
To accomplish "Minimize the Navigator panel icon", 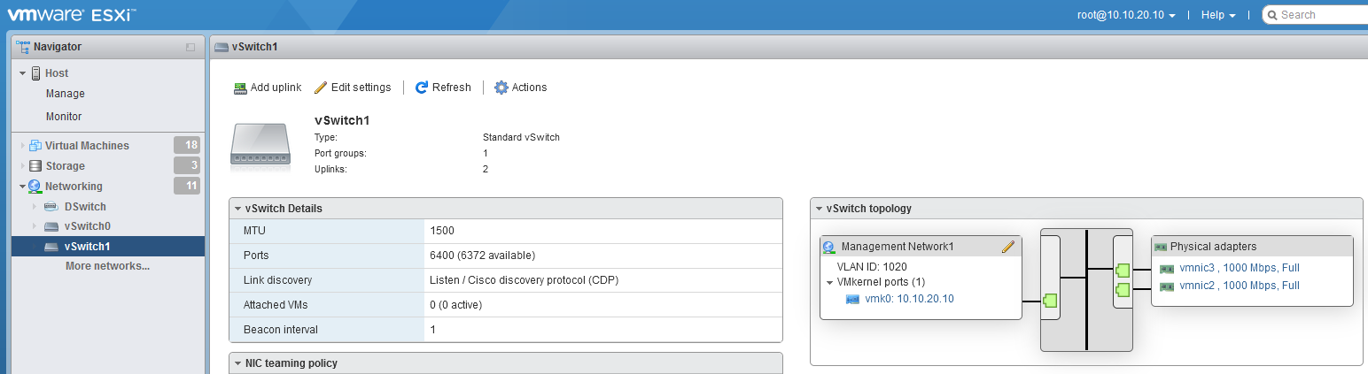I will (190, 48).
